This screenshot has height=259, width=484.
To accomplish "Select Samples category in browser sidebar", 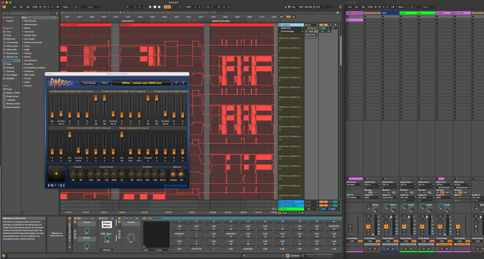I will (10, 67).
